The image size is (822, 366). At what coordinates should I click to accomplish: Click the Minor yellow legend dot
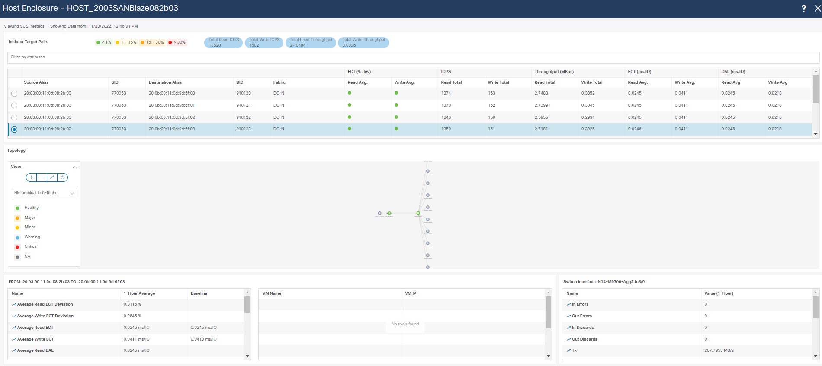point(17,227)
